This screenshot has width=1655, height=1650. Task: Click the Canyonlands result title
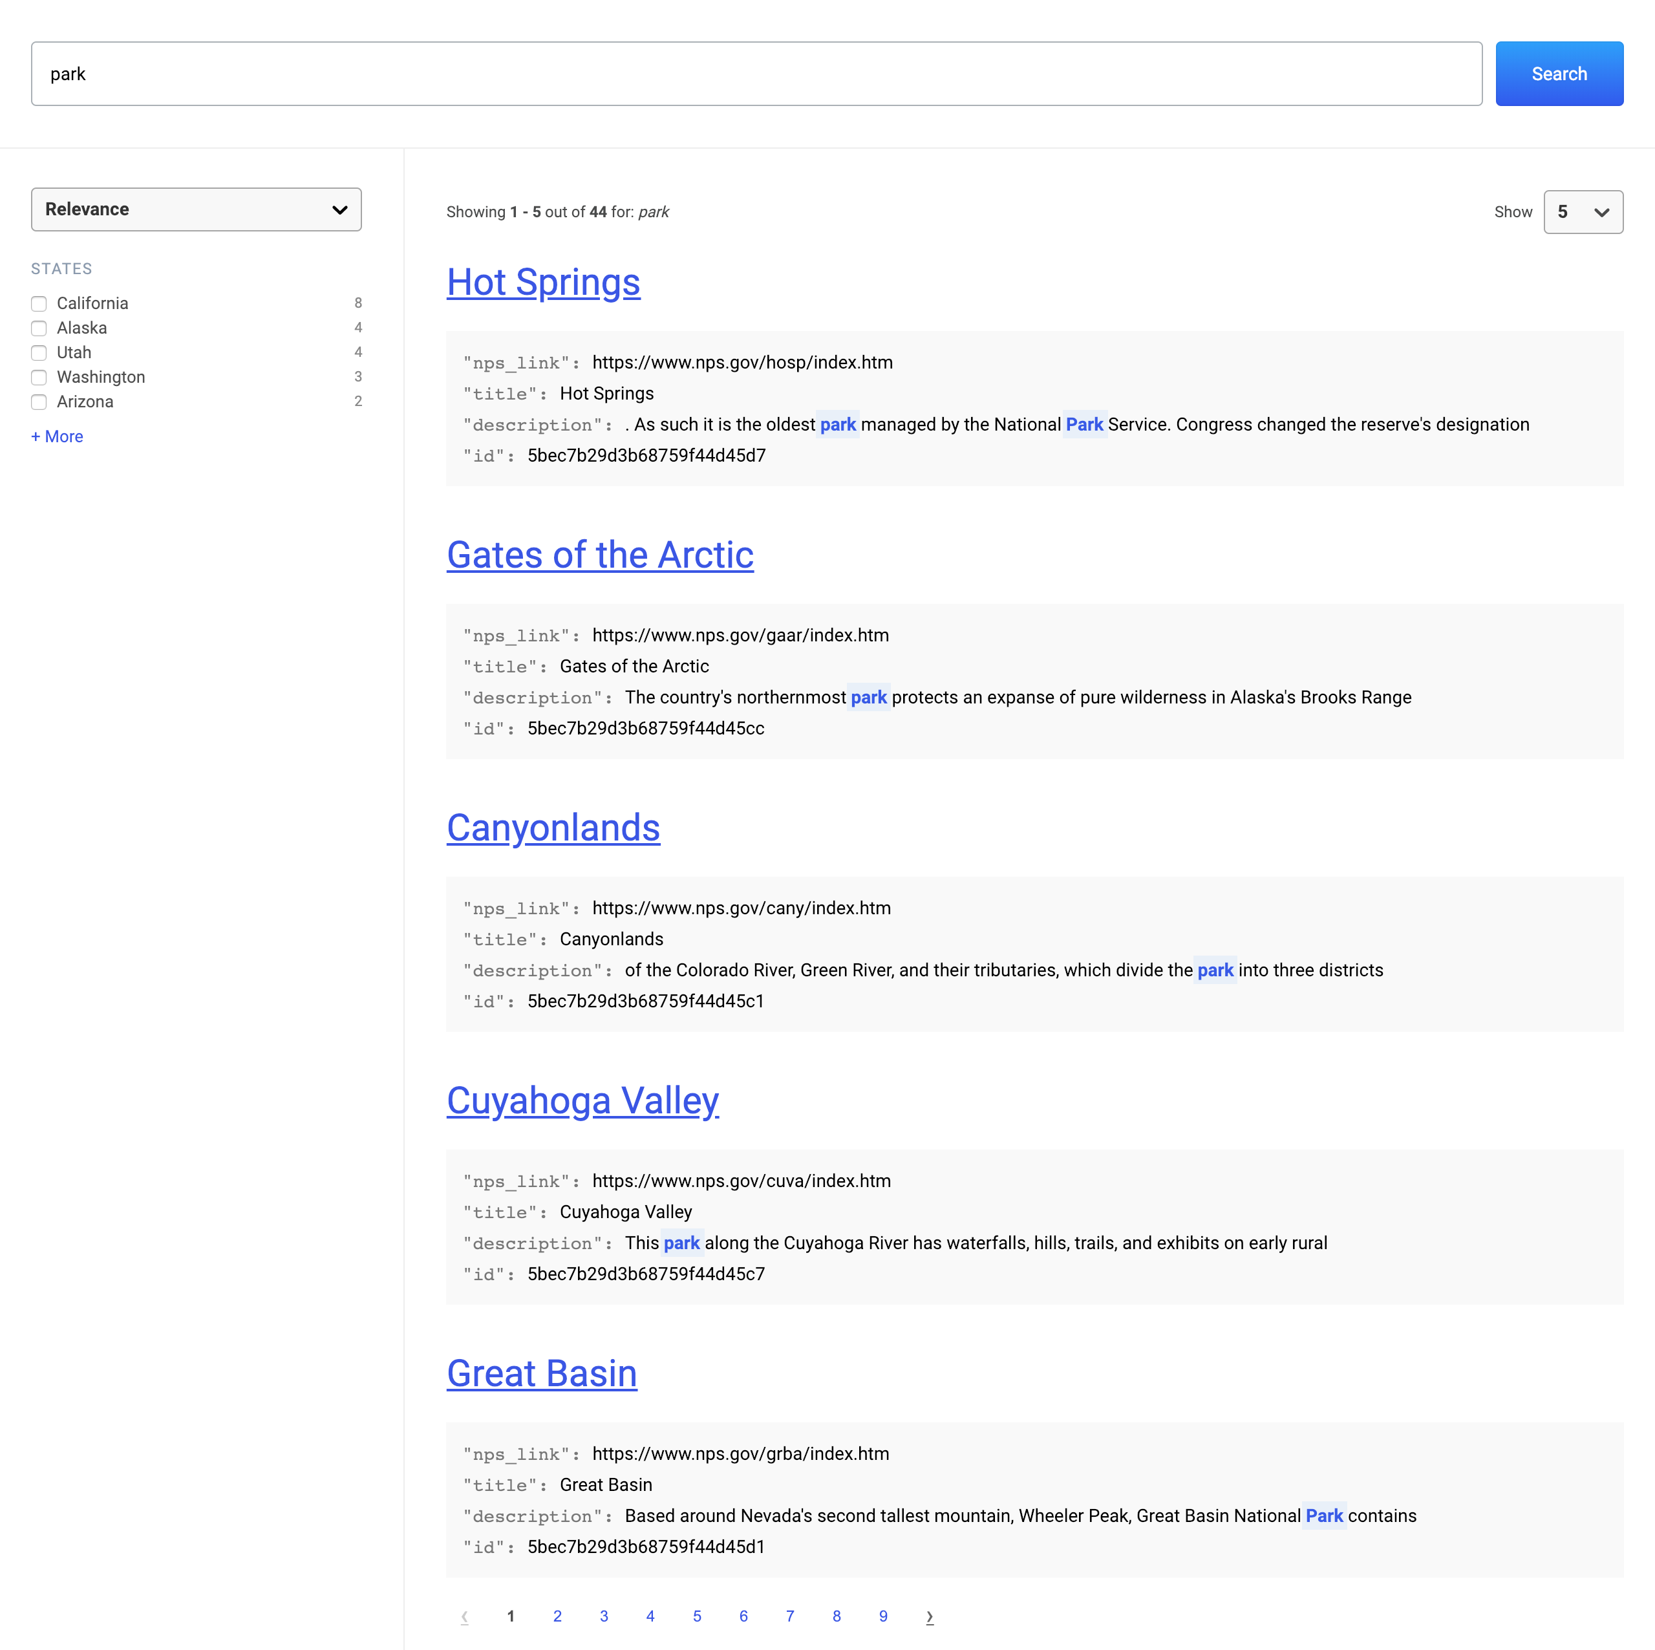point(553,828)
